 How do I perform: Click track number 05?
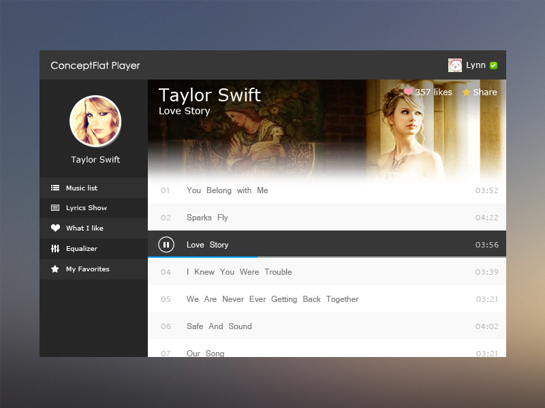[166, 299]
